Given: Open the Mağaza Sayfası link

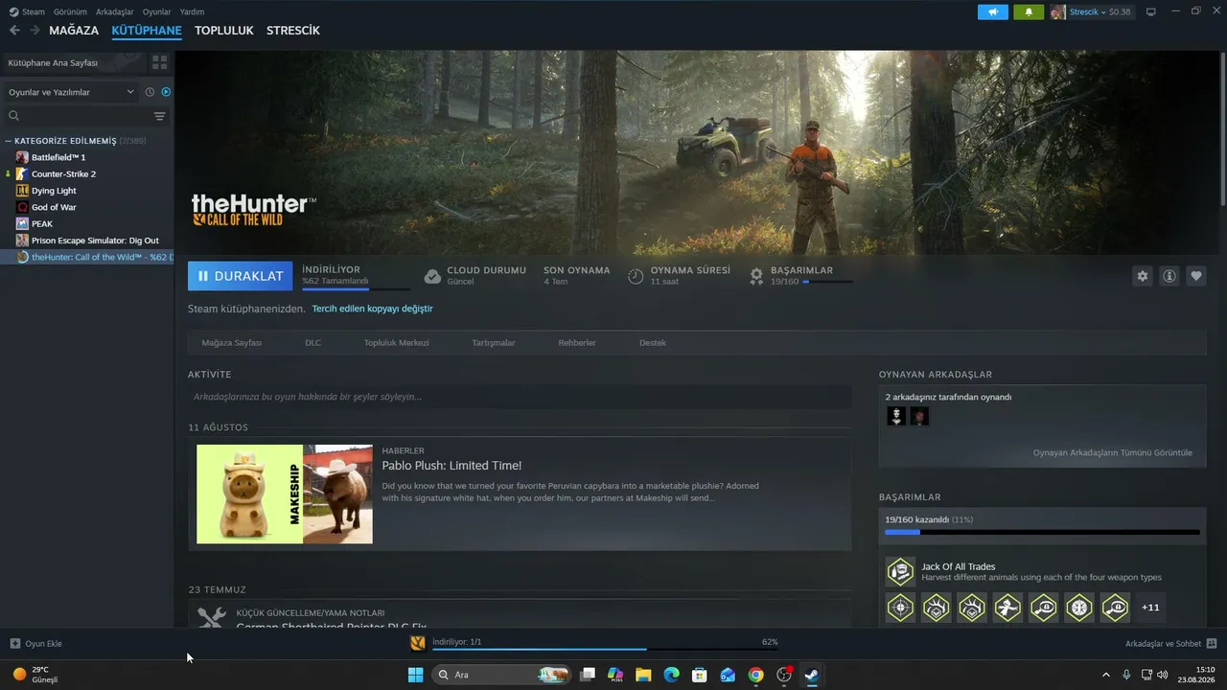Looking at the screenshot, I should pyautogui.click(x=232, y=343).
